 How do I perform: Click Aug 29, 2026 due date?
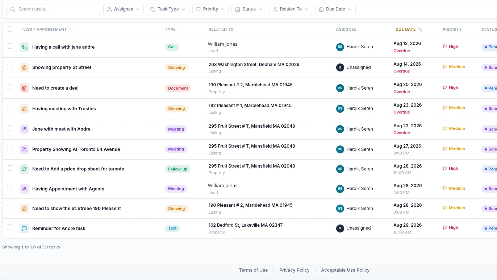click(x=408, y=225)
